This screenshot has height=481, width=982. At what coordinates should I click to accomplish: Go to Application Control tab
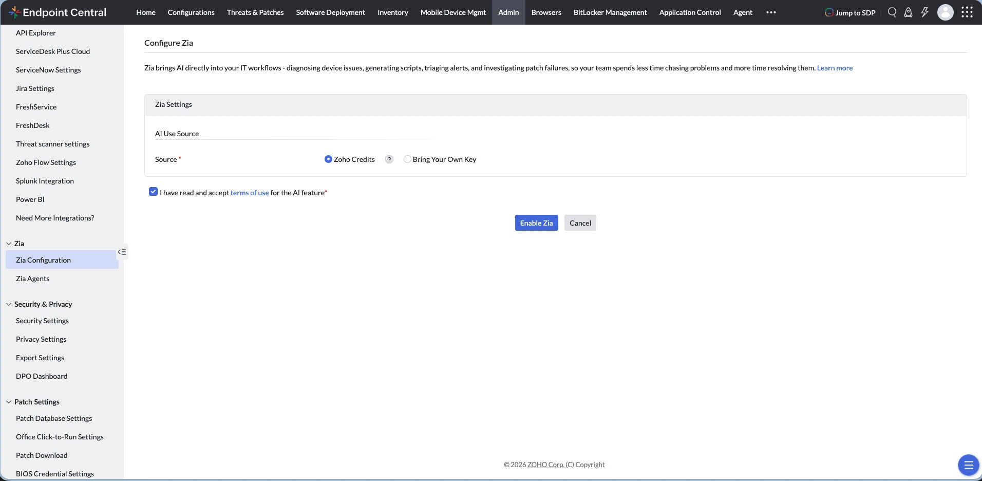tap(690, 12)
